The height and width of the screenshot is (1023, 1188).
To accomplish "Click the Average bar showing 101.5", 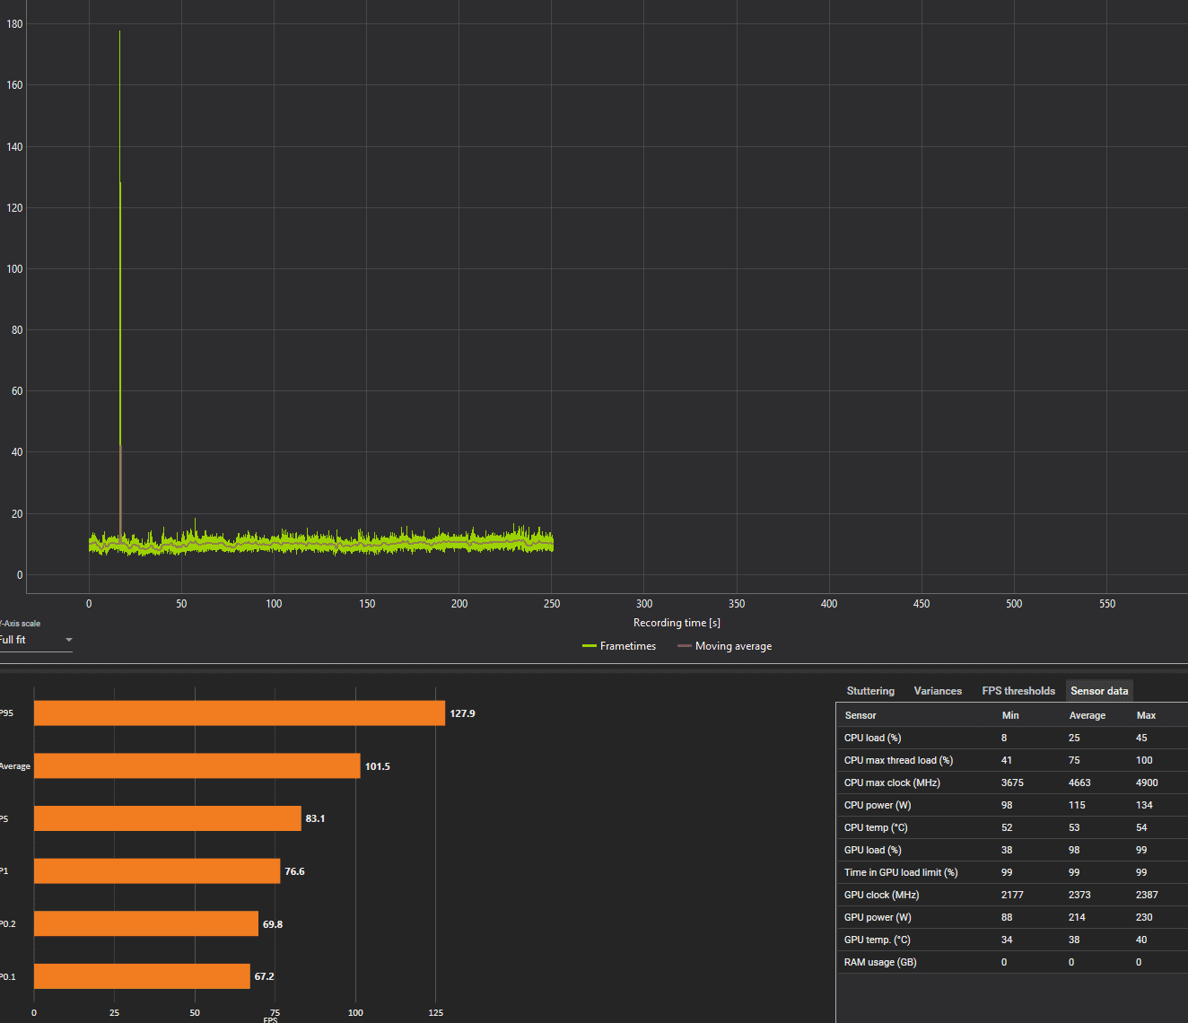I will point(197,766).
